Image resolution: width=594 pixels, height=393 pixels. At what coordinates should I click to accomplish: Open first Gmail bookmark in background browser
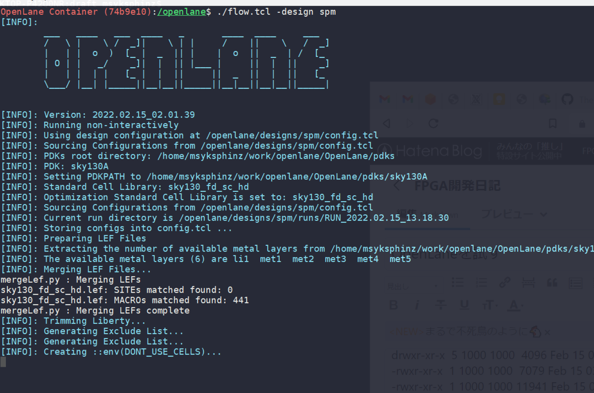click(x=385, y=99)
